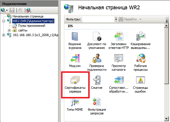Image resolution: width=170 pixels, height=122 pixels.
Task: Click the new connection globe icon
Action: pyautogui.click(x=3, y=10)
